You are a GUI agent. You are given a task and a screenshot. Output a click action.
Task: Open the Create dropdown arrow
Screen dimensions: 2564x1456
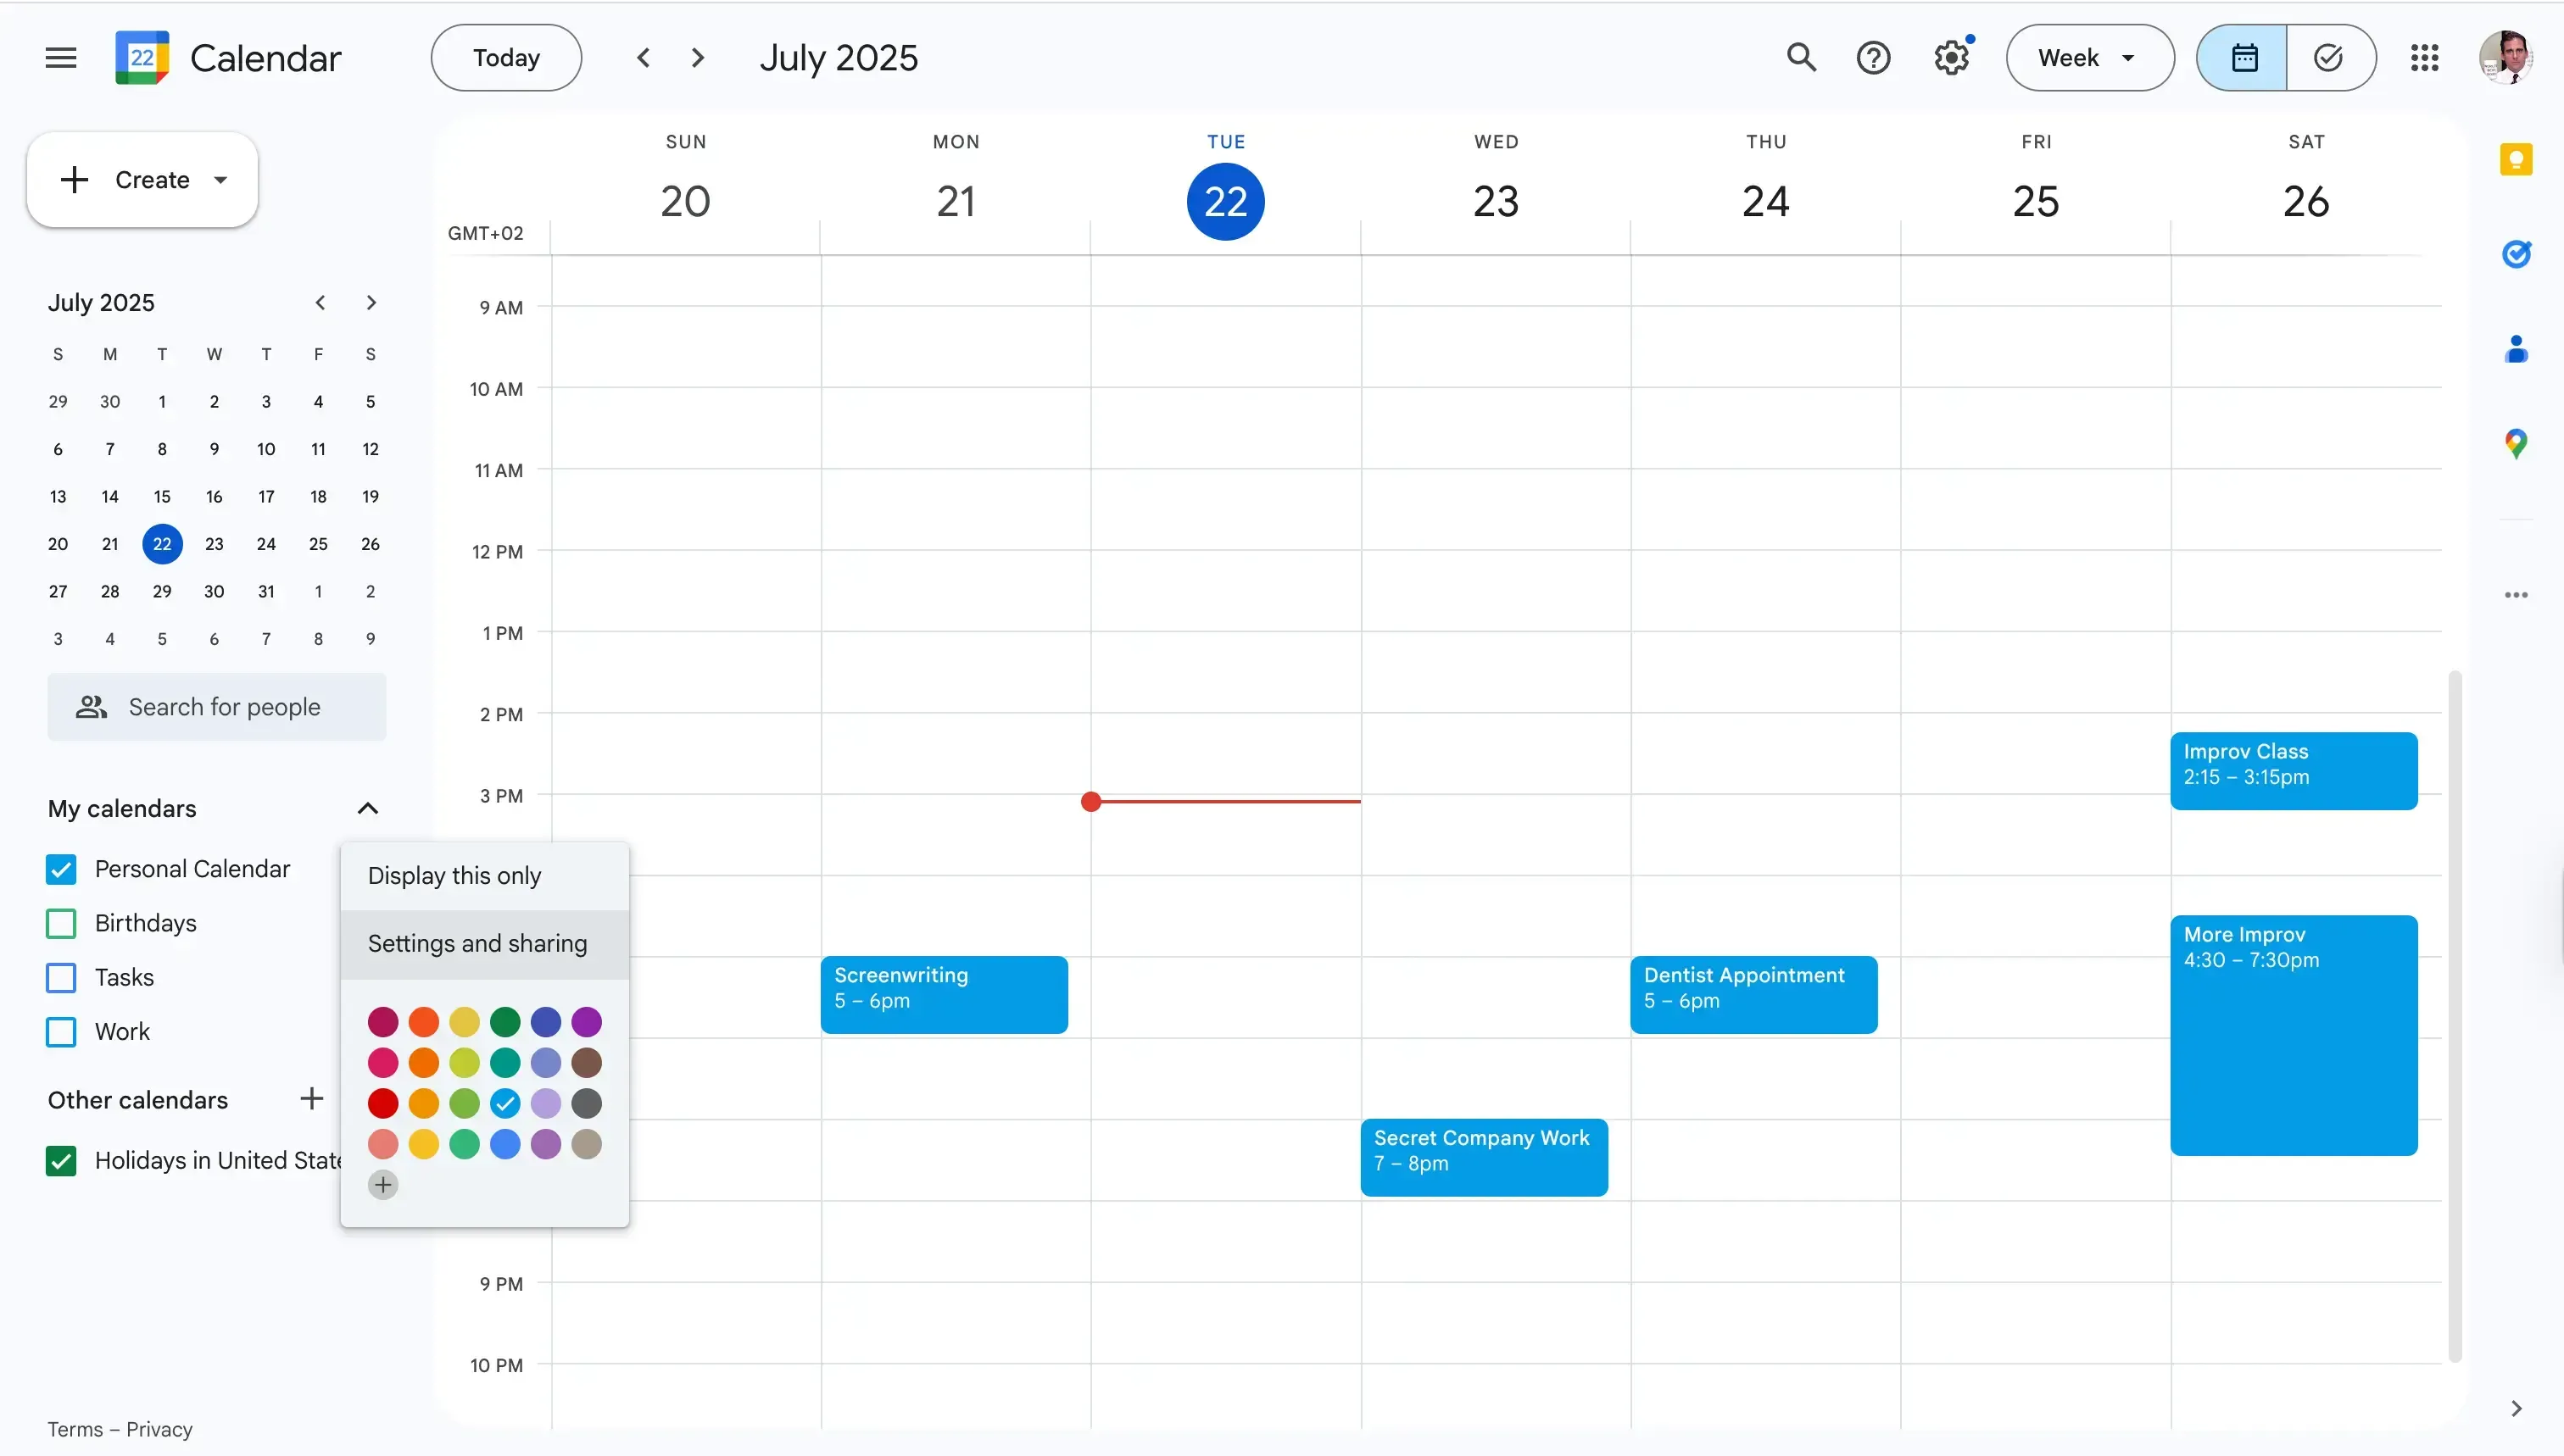point(219,180)
